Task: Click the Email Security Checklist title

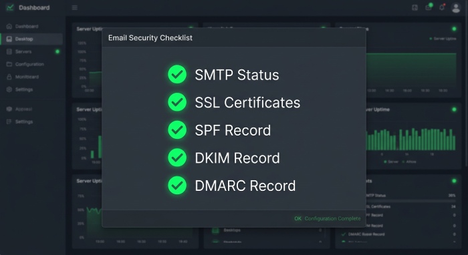Action: (x=150, y=38)
